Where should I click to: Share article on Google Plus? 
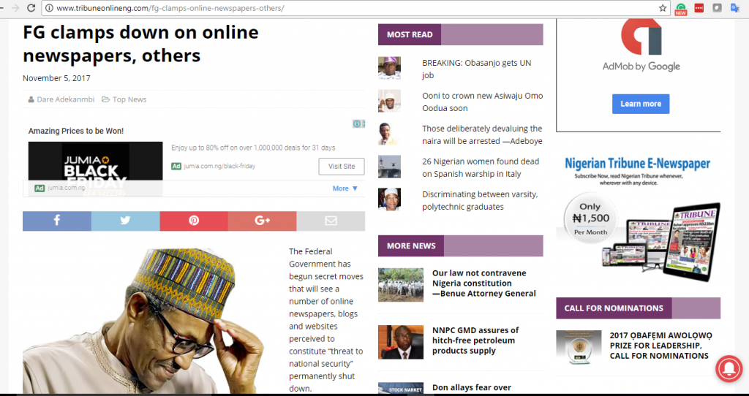[x=263, y=221]
